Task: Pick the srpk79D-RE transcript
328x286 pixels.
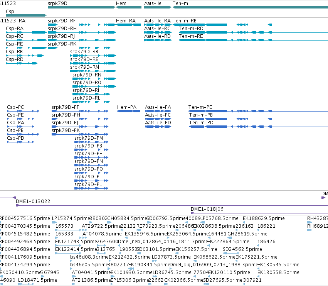Action: click(93, 63)
